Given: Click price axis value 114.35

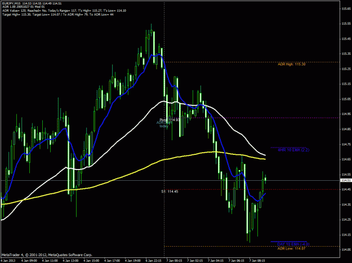Looking at the screenshot, I should pos(346,204).
